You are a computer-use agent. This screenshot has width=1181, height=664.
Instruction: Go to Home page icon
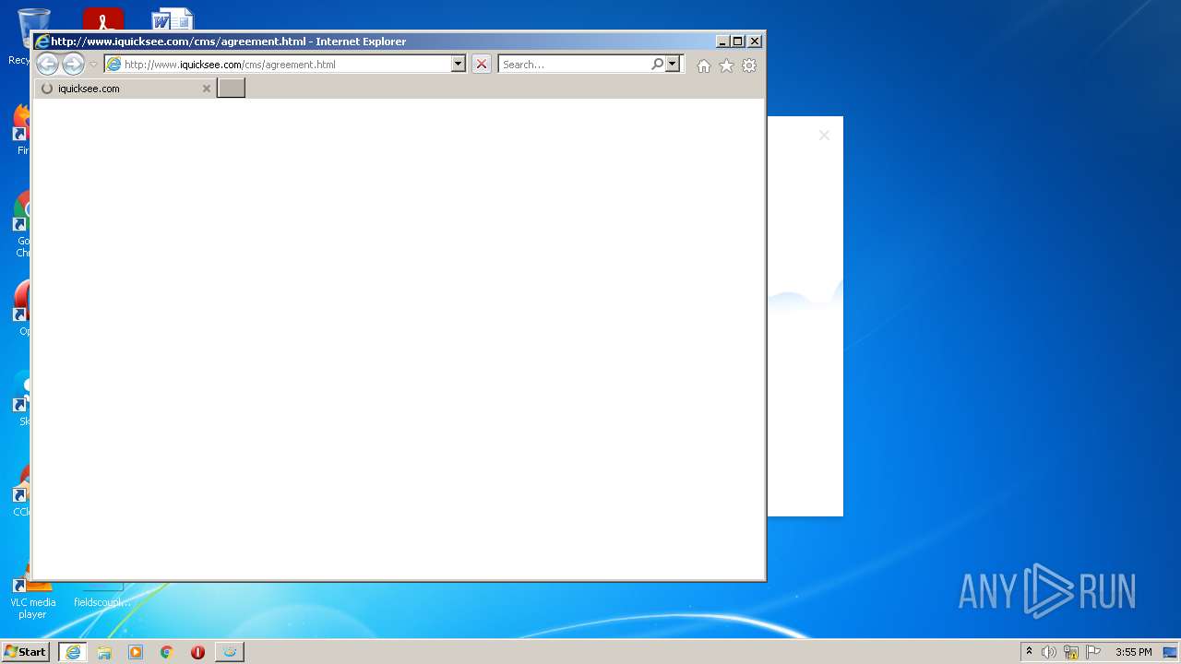click(x=704, y=65)
